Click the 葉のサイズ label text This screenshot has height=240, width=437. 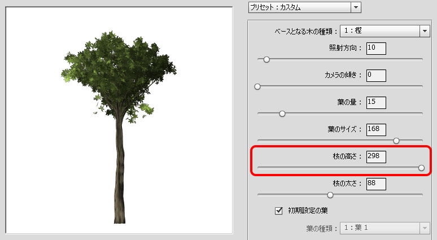point(344,129)
